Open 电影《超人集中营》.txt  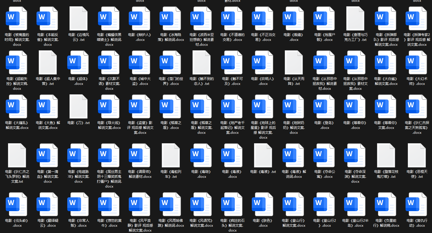point(47,61)
